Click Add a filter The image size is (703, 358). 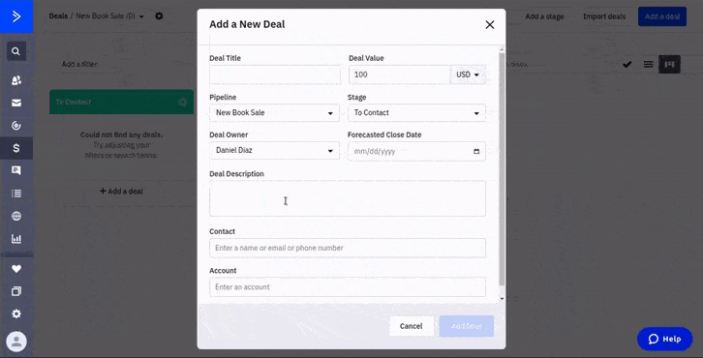pyautogui.click(x=79, y=65)
